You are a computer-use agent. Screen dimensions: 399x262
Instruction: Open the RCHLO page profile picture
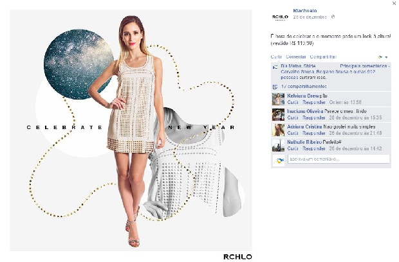coord(280,17)
